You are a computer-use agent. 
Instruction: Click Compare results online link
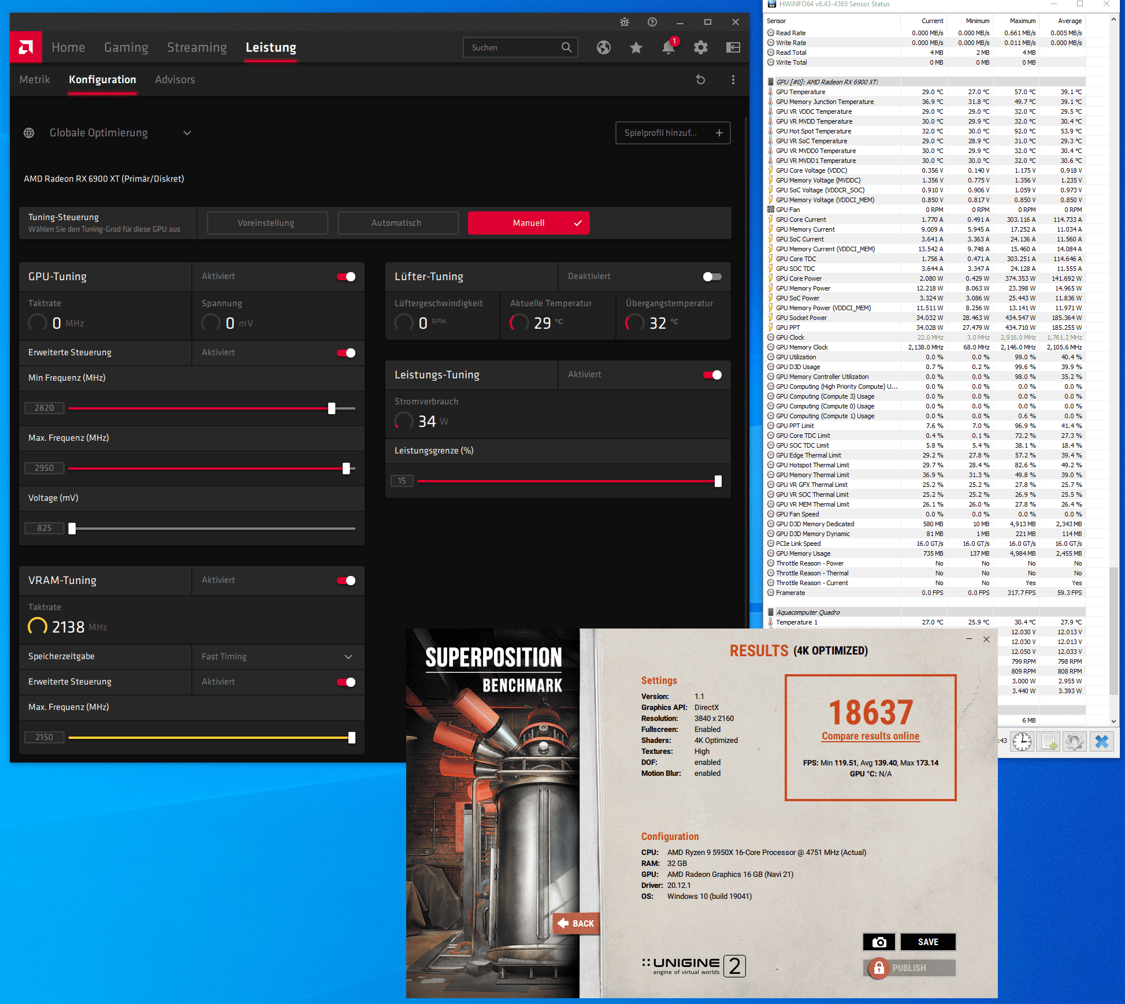(870, 736)
